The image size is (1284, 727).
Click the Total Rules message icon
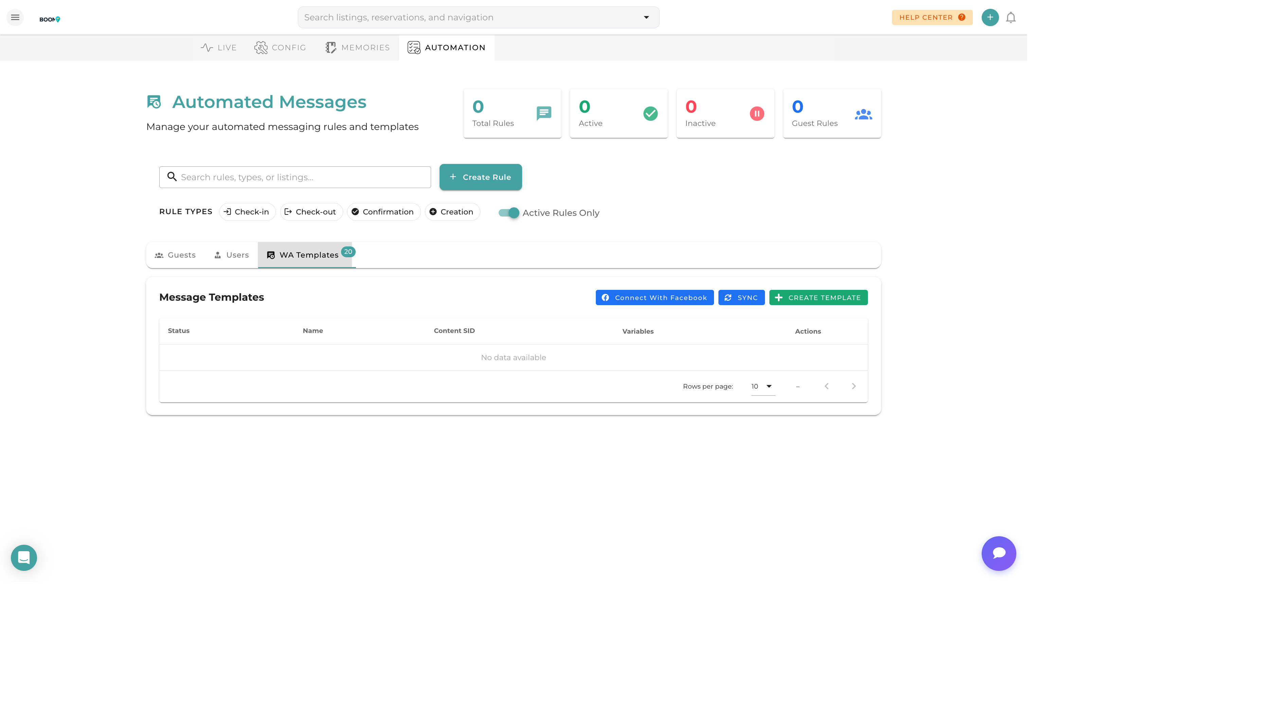point(543,113)
